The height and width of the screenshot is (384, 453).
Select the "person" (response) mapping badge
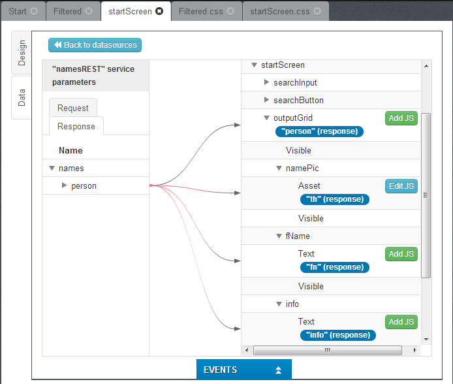coord(319,131)
